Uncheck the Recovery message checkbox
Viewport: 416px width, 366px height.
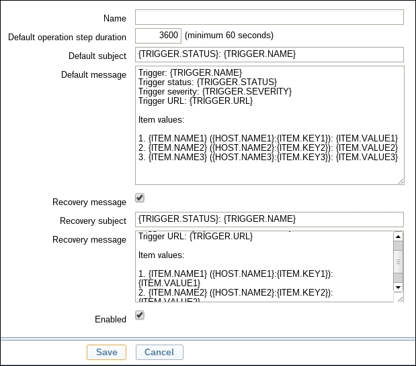[x=140, y=198]
